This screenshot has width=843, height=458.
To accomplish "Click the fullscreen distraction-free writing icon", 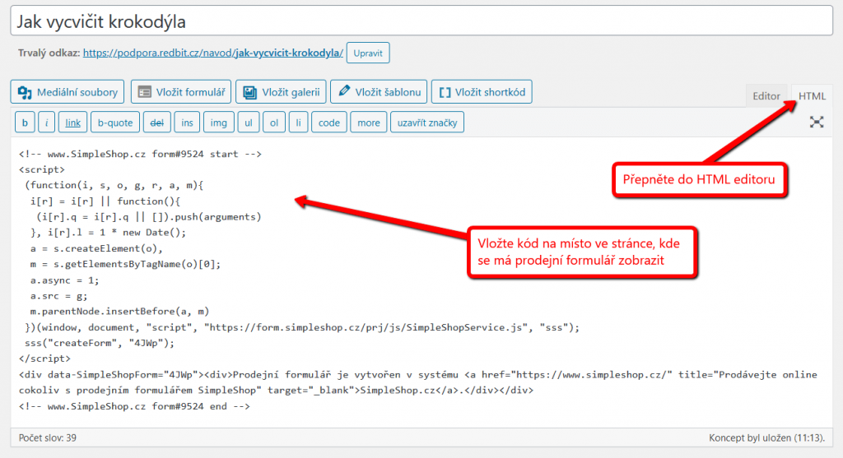I will click(816, 123).
